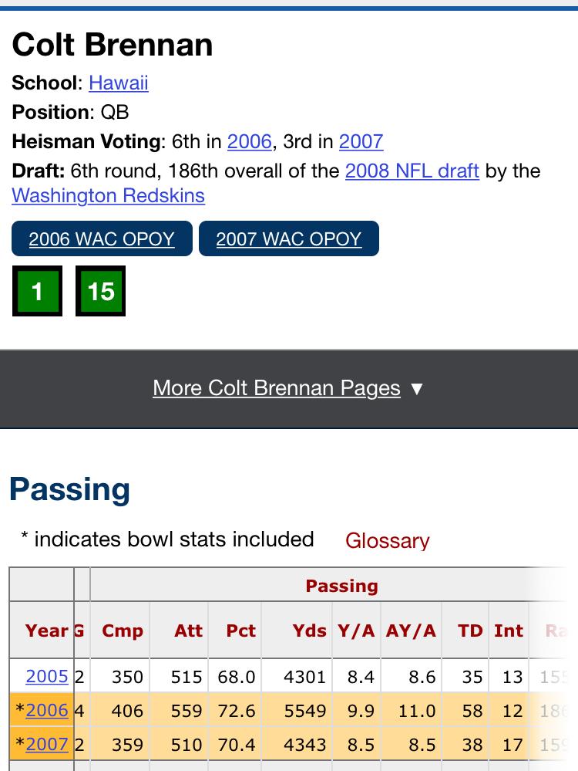
Task: Click the 2007 WAC OPOY button
Action: 289,238
